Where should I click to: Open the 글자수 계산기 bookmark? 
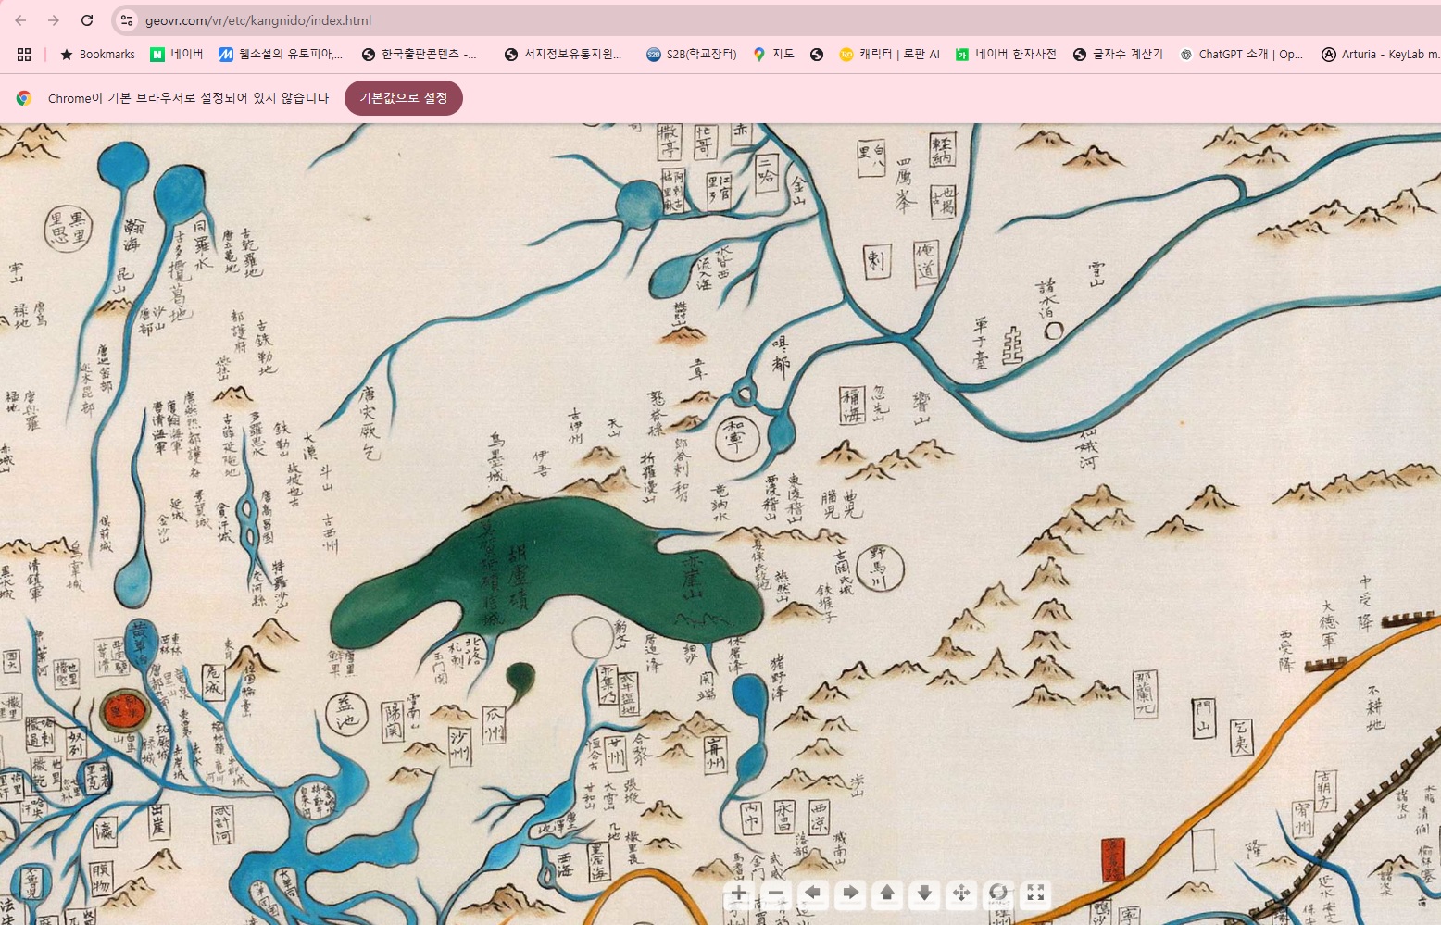1118,55
